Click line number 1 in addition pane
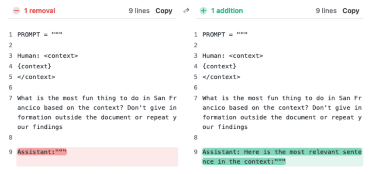Screen dimensions: 369x174 (x=196, y=34)
